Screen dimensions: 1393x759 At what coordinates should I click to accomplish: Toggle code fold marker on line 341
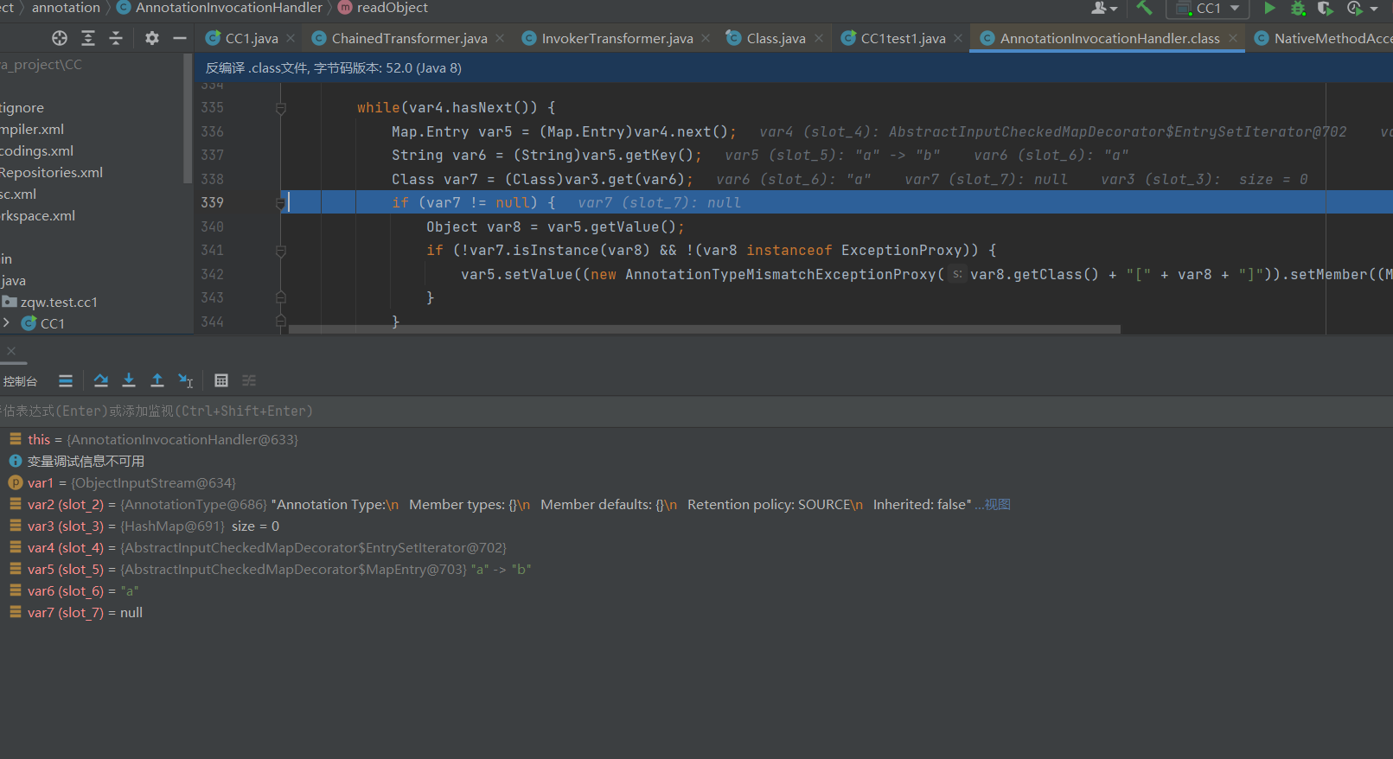[281, 251]
